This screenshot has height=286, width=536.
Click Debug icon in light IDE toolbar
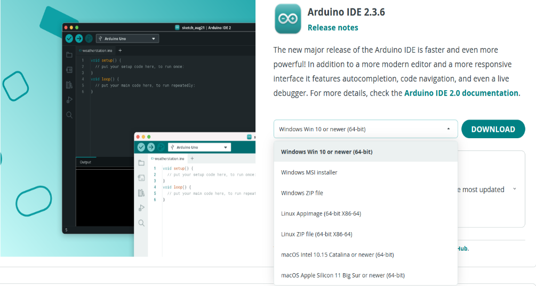tap(161, 147)
